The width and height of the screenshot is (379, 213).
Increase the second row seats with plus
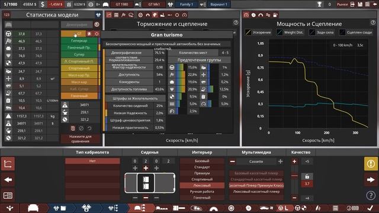pyautogui.click(x=146, y=168)
